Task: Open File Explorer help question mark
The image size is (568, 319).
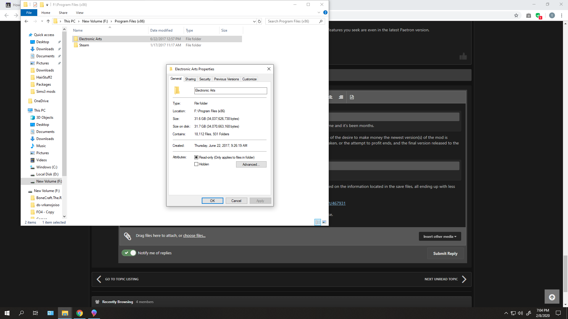Action: pyautogui.click(x=325, y=12)
